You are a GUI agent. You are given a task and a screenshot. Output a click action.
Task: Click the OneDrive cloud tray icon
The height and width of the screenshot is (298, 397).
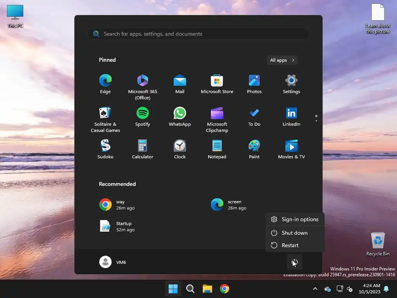coord(327,289)
